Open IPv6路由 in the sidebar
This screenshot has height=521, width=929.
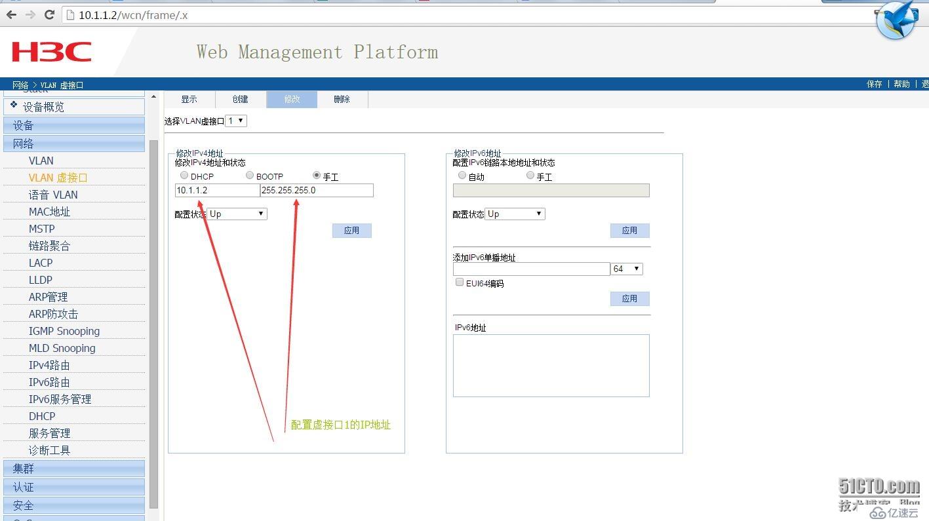pos(49,382)
